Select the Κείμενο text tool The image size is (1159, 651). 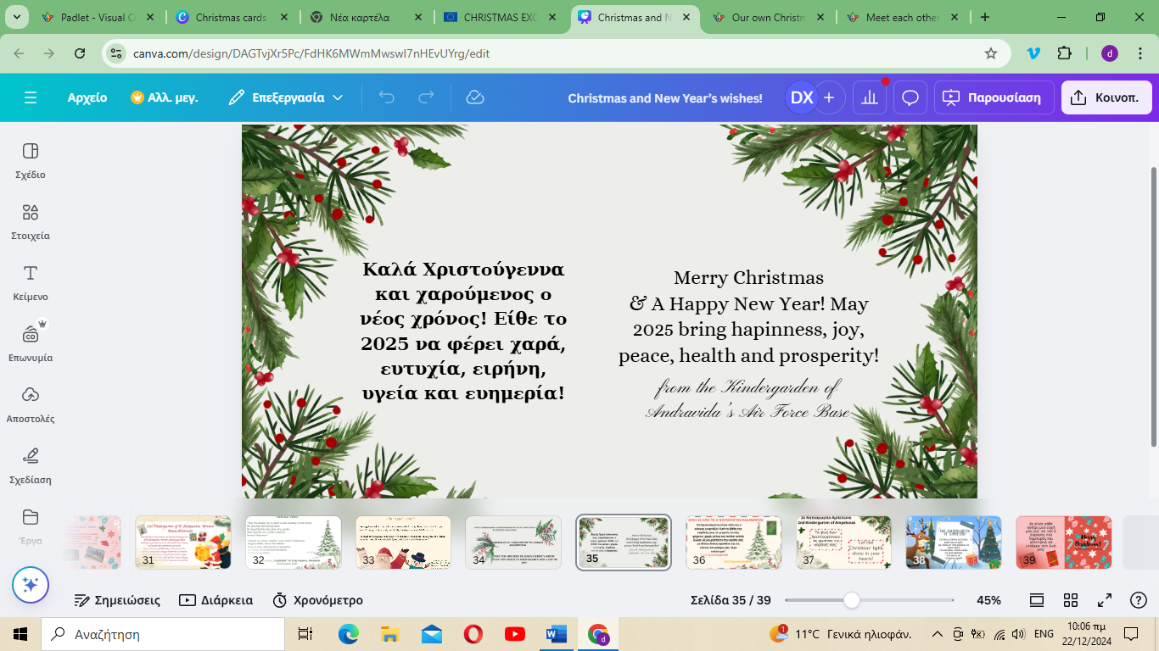pyautogui.click(x=31, y=281)
